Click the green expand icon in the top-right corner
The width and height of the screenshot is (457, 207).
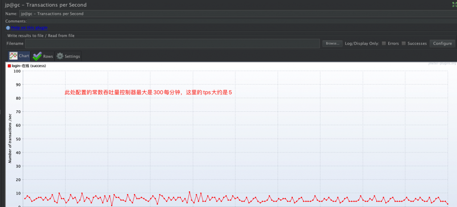pyautogui.click(x=453, y=4)
